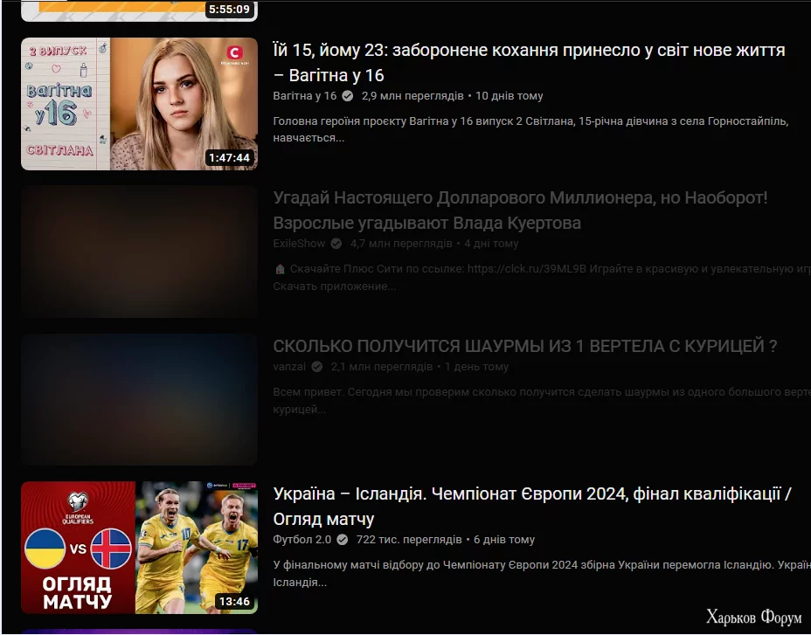Open video title Їй 15, йому 23
The image size is (811, 635).
tap(529, 63)
